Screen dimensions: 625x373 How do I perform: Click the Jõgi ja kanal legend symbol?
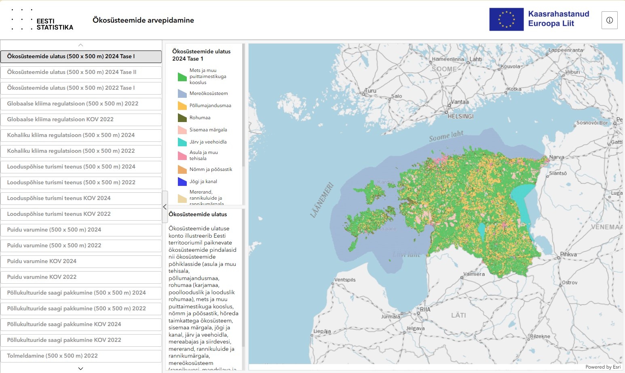coord(182,181)
